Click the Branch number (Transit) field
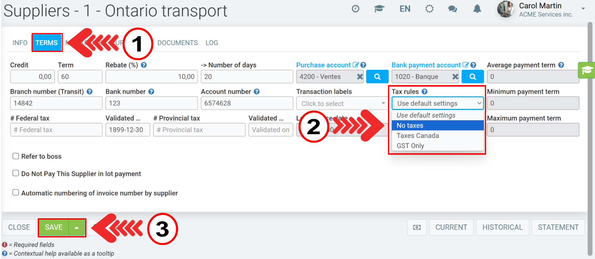 pyautogui.click(x=56, y=103)
